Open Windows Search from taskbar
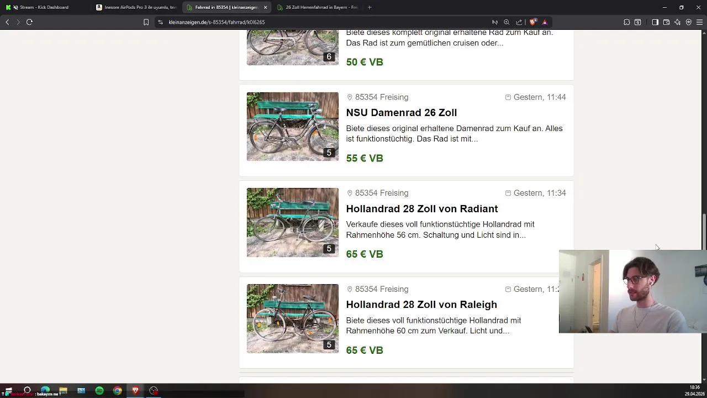The height and width of the screenshot is (398, 707). [27, 391]
